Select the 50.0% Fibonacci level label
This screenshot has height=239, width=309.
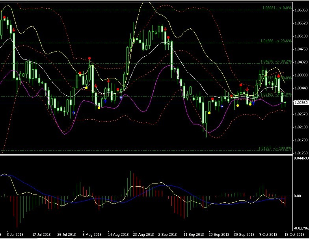pos(276,78)
